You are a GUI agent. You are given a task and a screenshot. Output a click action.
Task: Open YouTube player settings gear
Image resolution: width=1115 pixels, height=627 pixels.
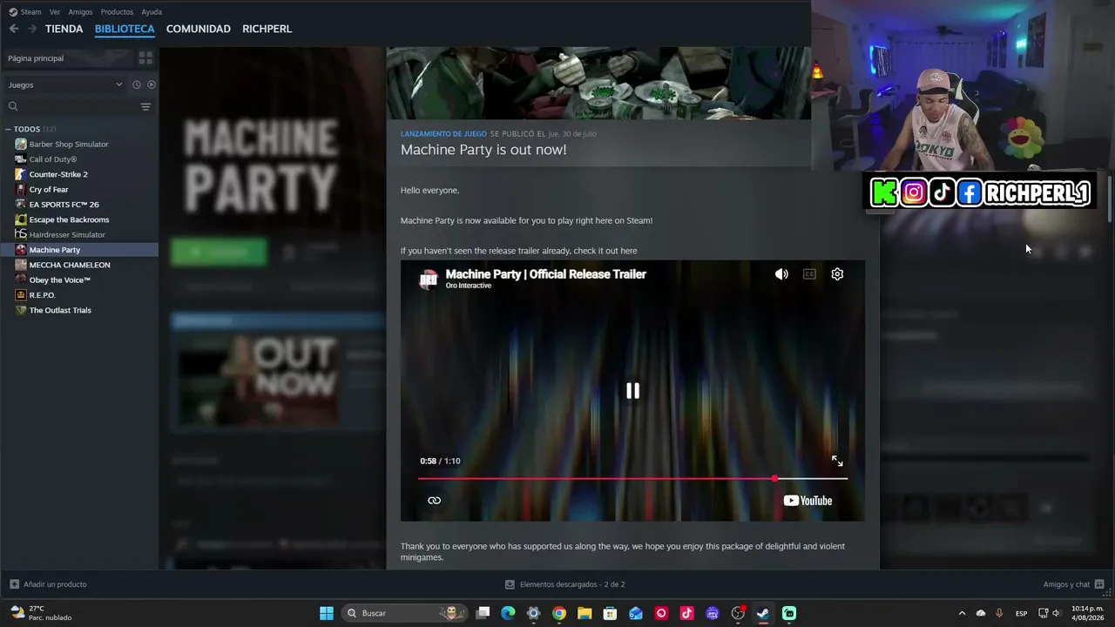837,274
